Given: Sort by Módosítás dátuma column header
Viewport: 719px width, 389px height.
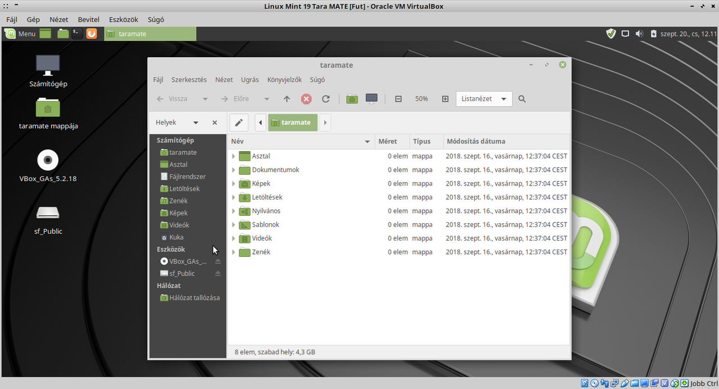Looking at the screenshot, I should [x=506, y=142].
